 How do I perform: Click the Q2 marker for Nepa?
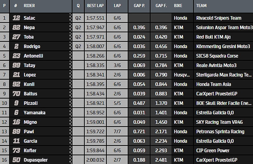pos(78,28)
